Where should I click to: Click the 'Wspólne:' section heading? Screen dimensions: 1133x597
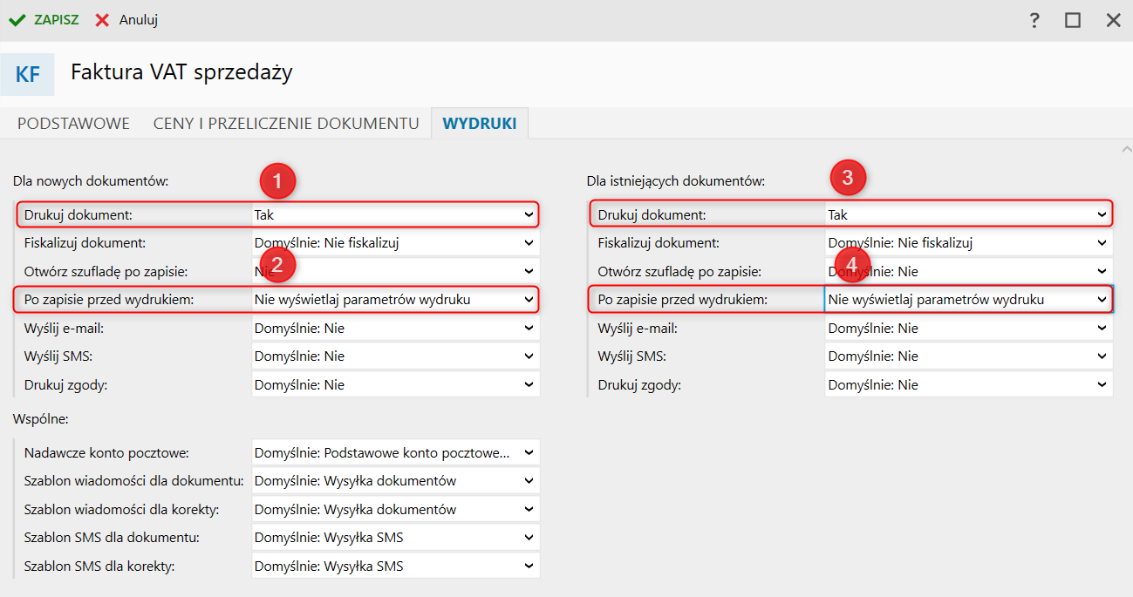point(41,419)
